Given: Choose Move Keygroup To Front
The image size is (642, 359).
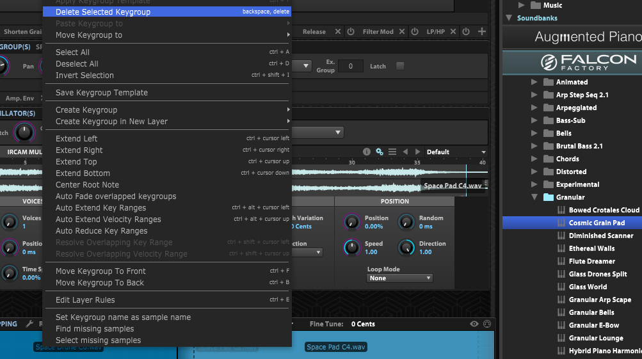Looking at the screenshot, I should click(167, 271).
